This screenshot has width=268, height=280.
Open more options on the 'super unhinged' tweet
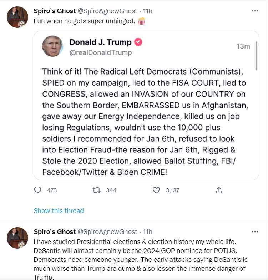click(x=255, y=11)
